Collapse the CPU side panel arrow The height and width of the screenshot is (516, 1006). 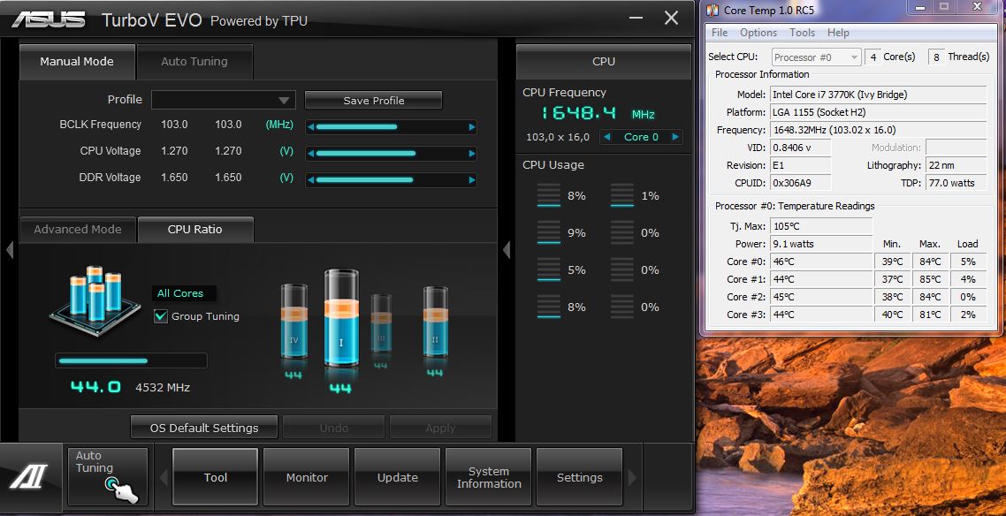tap(507, 249)
